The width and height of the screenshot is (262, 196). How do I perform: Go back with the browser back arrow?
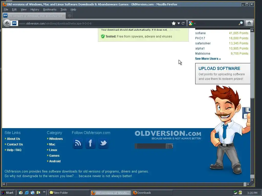click(x=7, y=23)
